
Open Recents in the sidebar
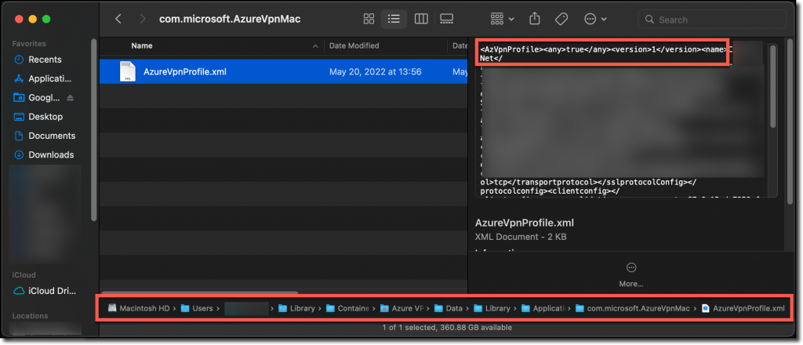tap(45, 60)
